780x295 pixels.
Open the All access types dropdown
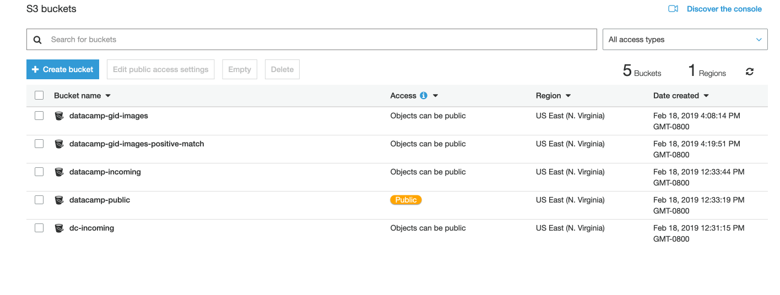click(685, 40)
